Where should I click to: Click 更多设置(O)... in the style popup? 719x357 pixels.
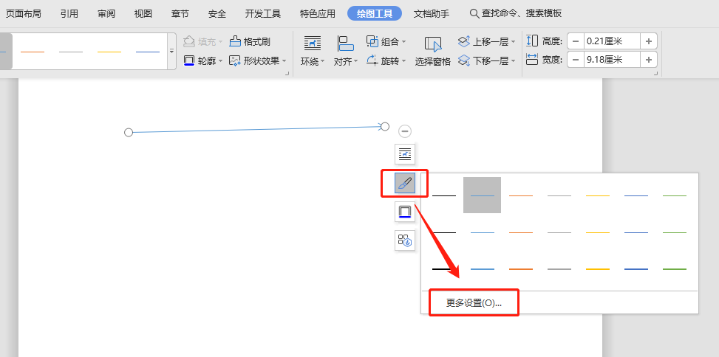(474, 303)
